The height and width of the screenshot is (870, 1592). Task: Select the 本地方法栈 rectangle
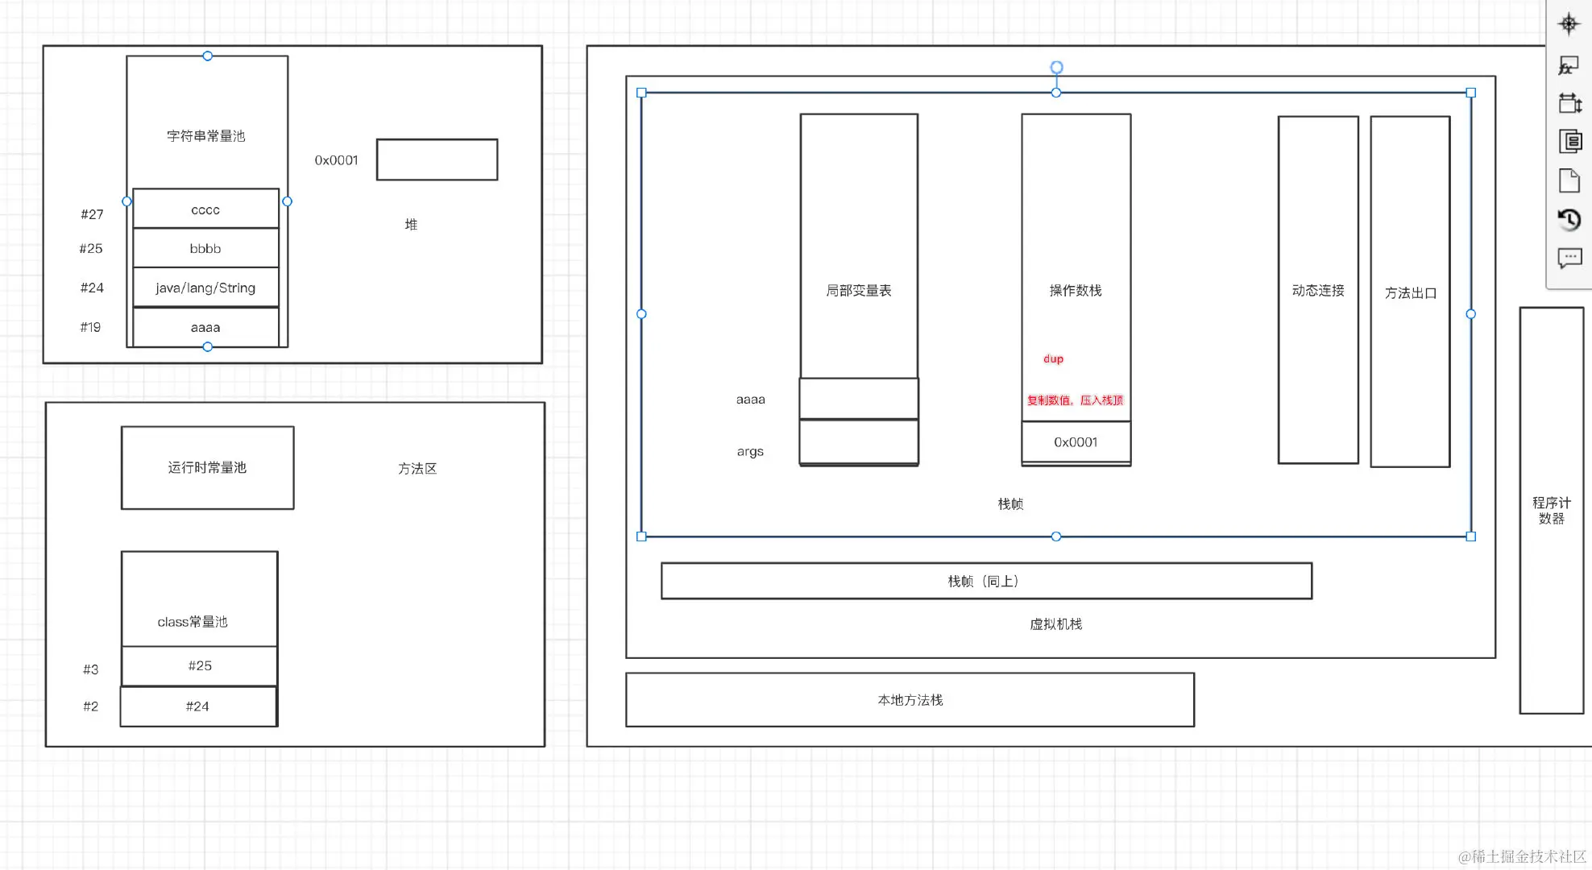[x=910, y=700]
